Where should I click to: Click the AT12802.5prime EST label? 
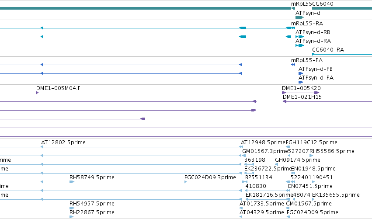(x=63, y=143)
